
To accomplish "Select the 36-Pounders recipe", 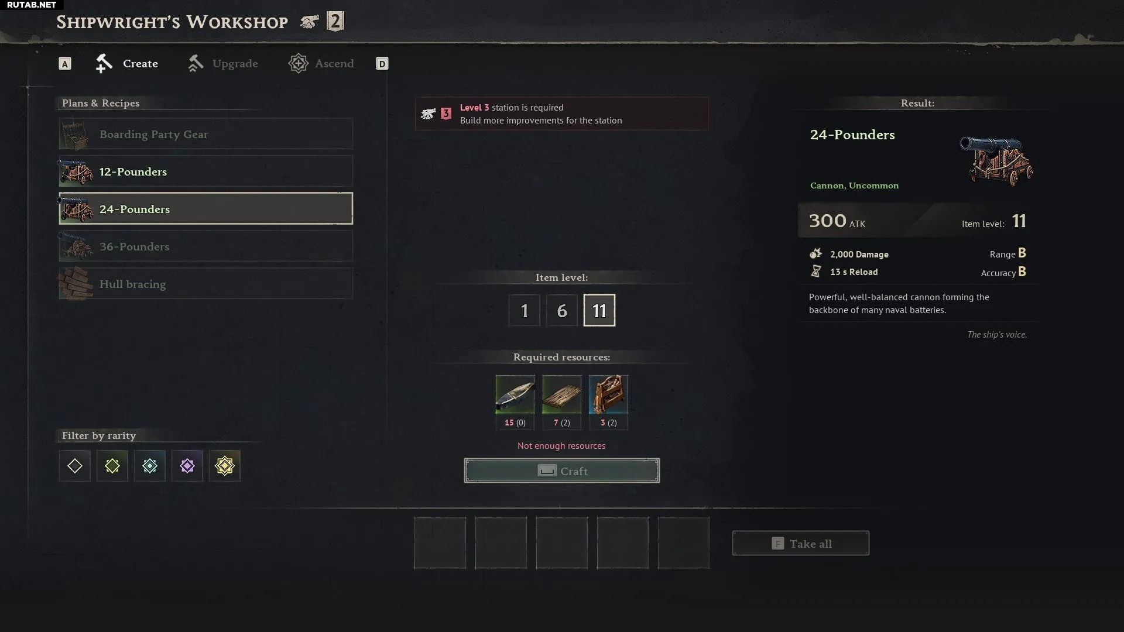I will (x=206, y=246).
